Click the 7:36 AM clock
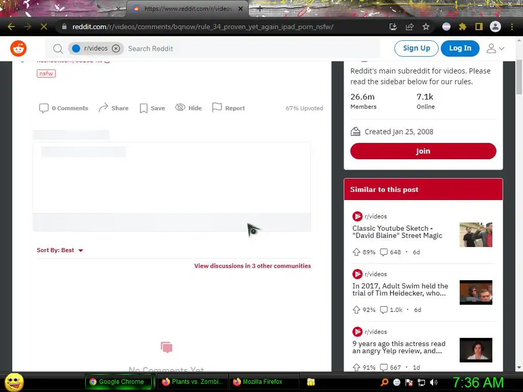 (478, 382)
